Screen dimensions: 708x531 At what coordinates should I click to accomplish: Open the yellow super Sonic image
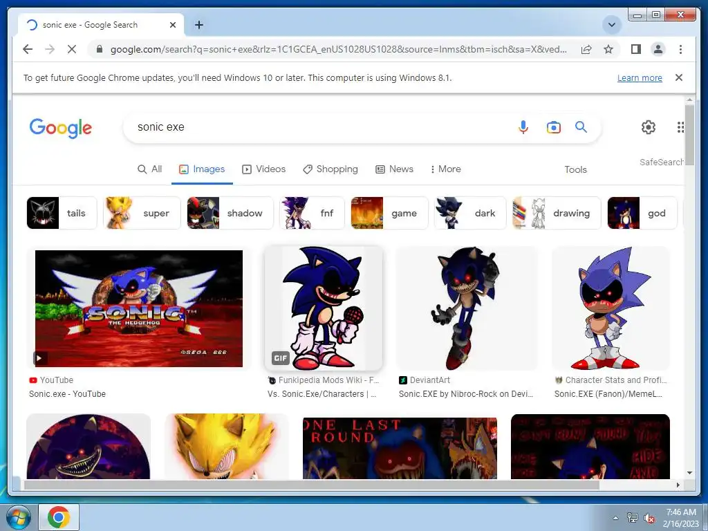pos(226,447)
